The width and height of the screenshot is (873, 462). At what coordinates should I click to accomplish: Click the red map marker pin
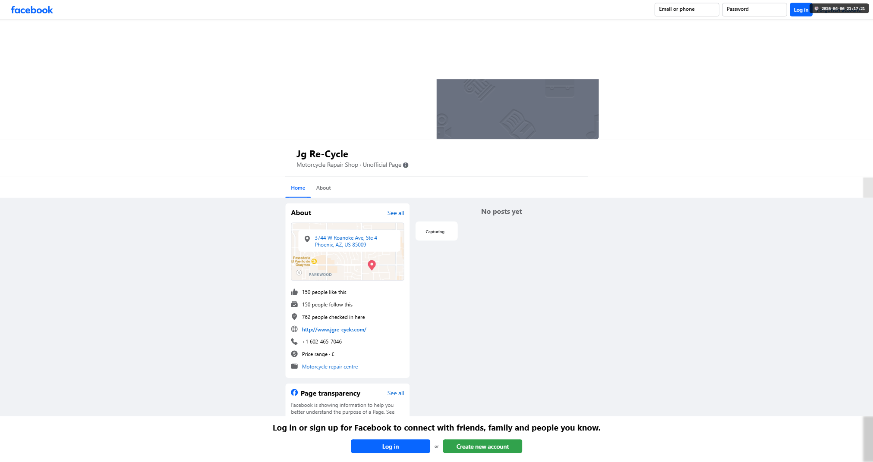pyautogui.click(x=372, y=265)
